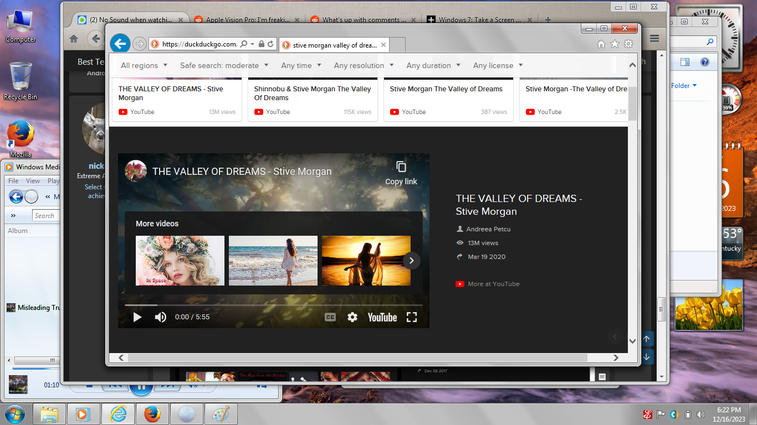Click the system tray volume speaker icon
Image resolution: width=757 pixels, height=425 pixels.
click(x=701, y=414)
